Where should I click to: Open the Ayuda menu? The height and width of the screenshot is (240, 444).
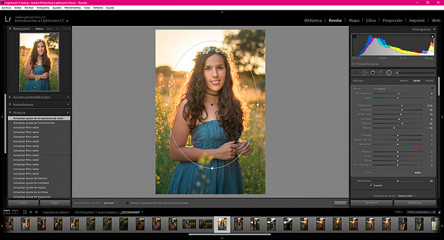(x=110, y=8)
